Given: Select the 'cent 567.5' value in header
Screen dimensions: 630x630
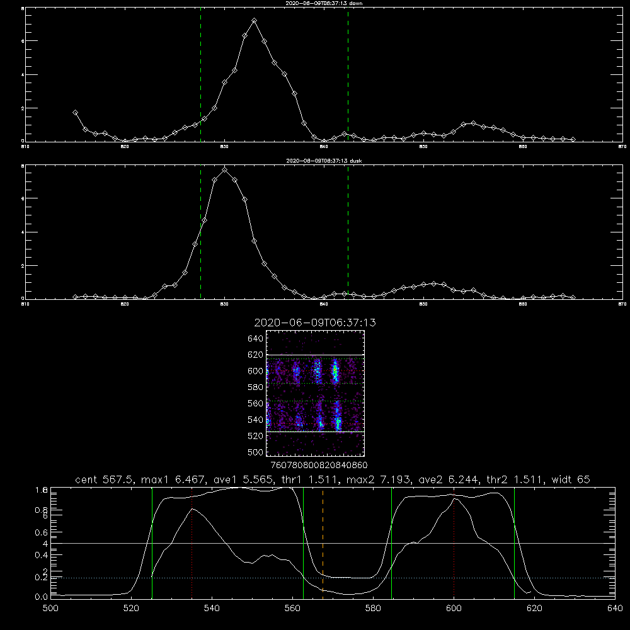Looking at the screenshot, I should pyautogui.click(x=105, y=479).
